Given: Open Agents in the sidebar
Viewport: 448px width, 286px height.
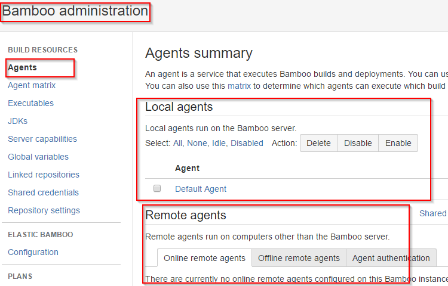Looking at the screenshot, I should click(22, 67).
